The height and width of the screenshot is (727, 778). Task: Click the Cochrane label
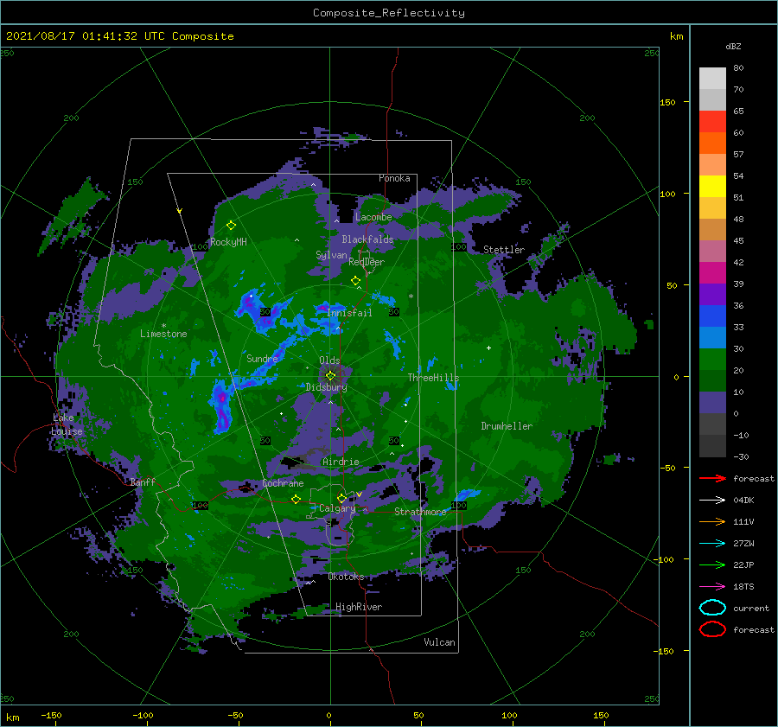[283, 483]
